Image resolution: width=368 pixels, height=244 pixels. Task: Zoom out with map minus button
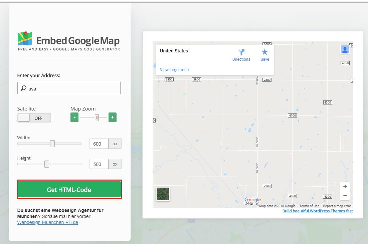pos(345,196)
